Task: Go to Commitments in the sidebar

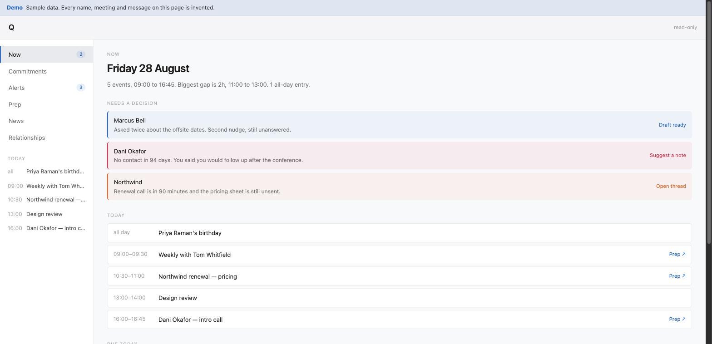Action: pos(46,71)
